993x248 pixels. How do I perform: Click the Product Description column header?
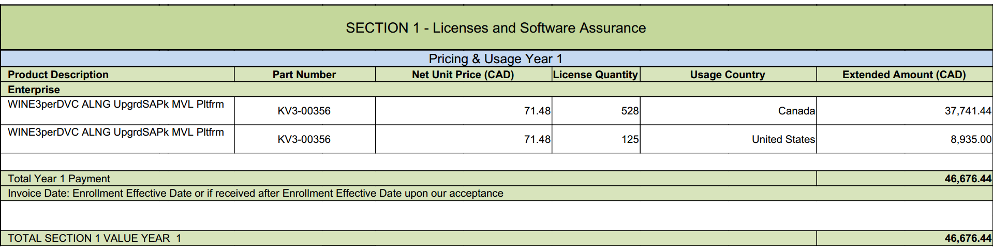tap(58, 75)
